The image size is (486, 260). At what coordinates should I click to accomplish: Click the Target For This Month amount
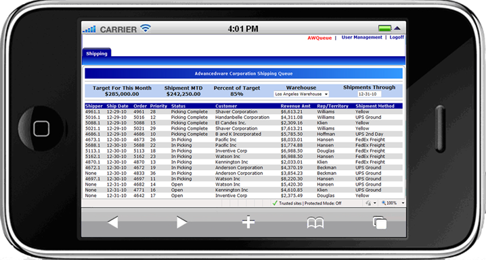click(x=122, y=94)
